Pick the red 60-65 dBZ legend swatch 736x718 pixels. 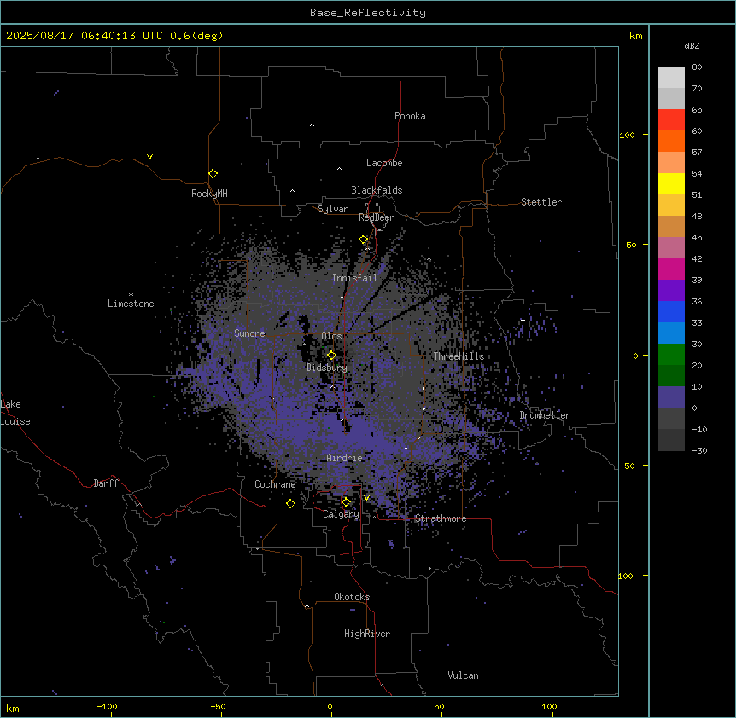tap(671, 120)
